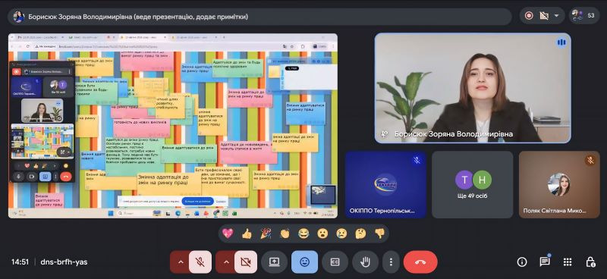This screenshot has height=279, width=607.
Task: Raise hand in the meeting
Action: point(365,262)
